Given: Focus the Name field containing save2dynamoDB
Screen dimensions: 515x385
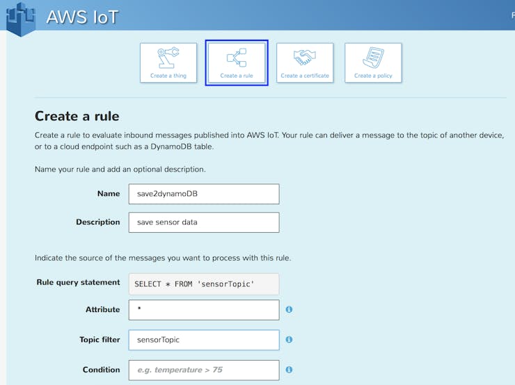Looking at the screenshot, I should point(204,194).
